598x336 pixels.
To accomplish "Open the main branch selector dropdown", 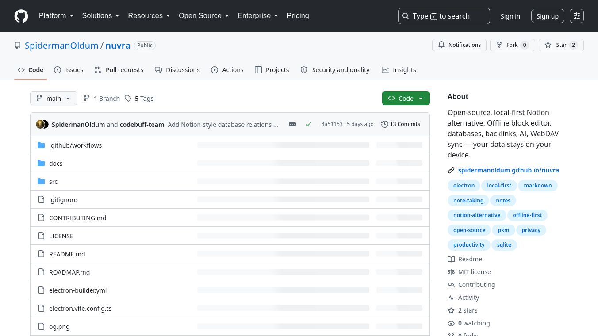I will (54, 98).
